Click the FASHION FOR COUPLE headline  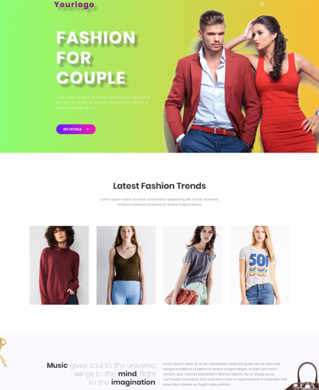pyautogui.click(x=95, y=58)
